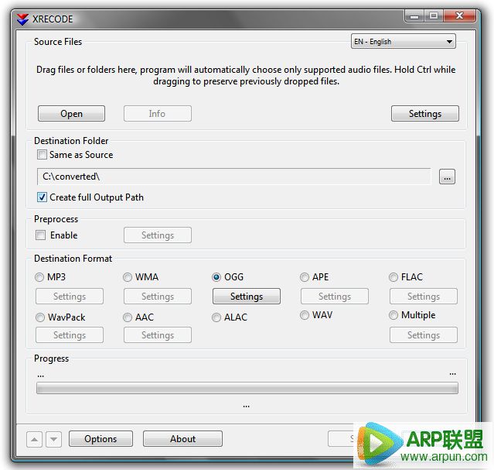Click the Open button for source files
Viewport: 494px width, 470px height.
coord(72,114)
